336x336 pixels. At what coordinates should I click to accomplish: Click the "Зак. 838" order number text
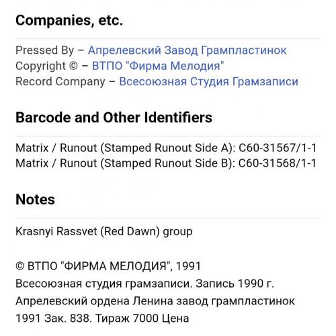(x=68, y=319)
